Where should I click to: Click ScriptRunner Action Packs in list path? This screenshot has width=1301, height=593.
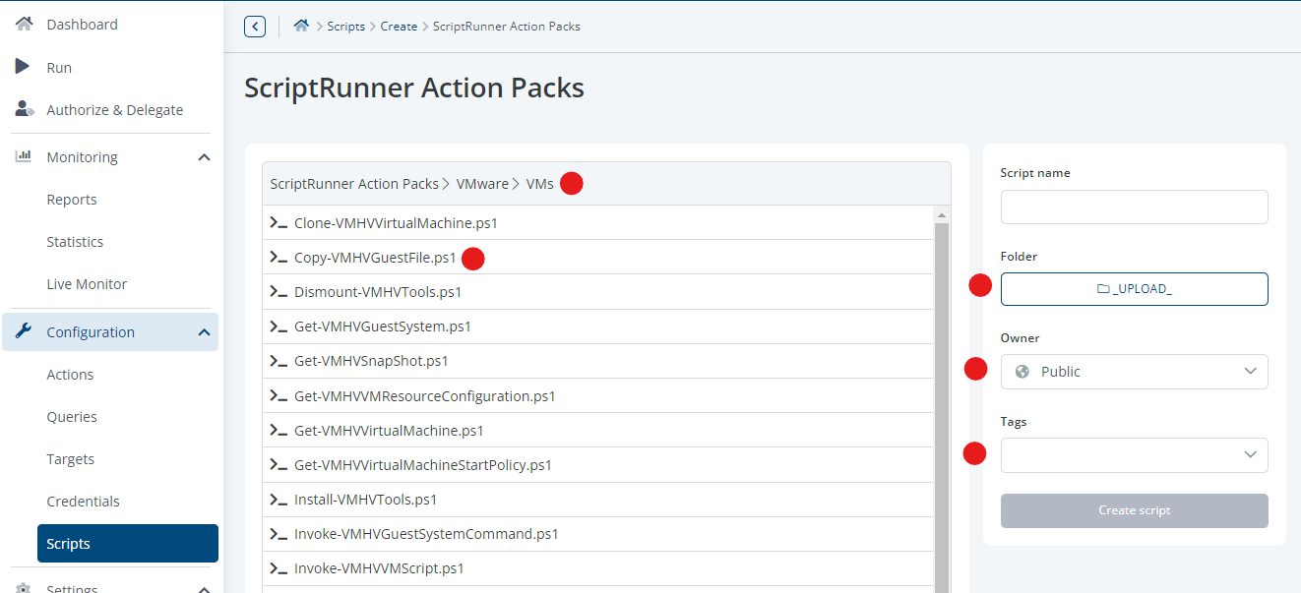[354, 184]
